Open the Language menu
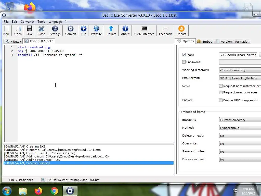Viewport: 261px width, 196px height. [55, 22]
